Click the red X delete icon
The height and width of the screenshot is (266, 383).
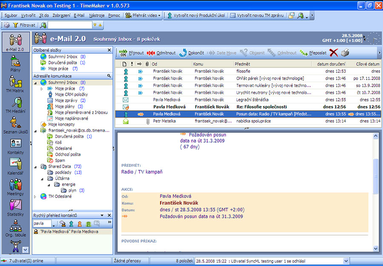334,53
